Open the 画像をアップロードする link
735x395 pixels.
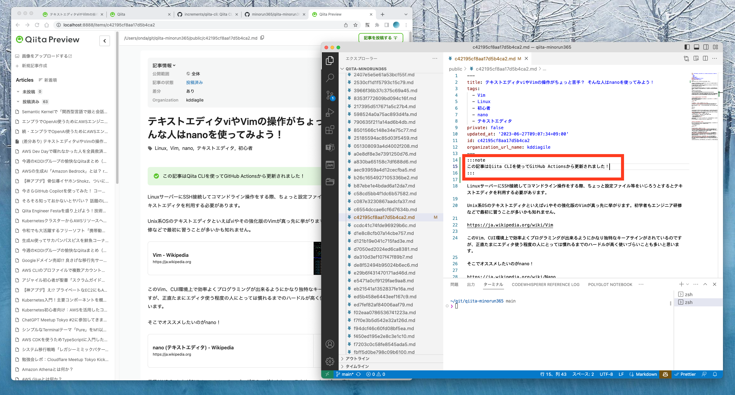click(45, 56)
